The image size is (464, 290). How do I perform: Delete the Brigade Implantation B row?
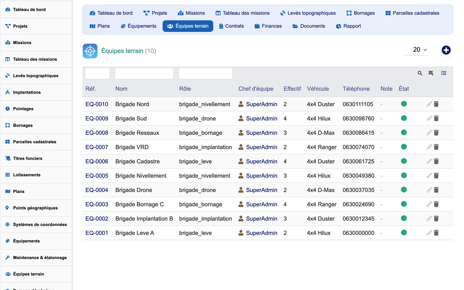436,218
